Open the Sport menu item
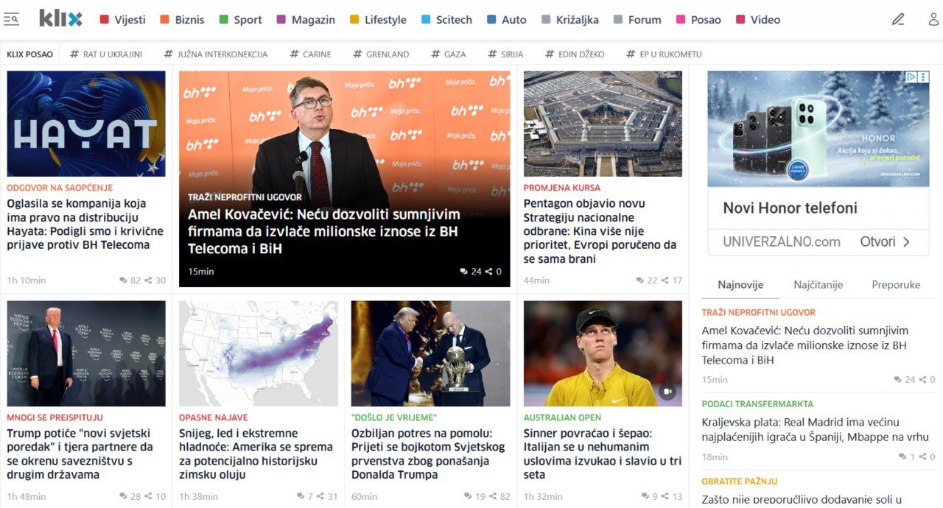 point(240,20)
